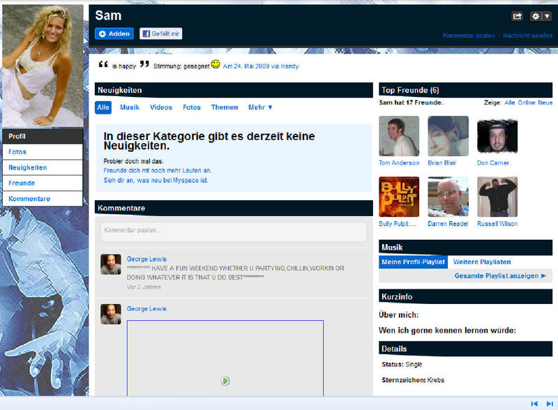Viewport: 558px width, 410px height.
Task: Open George Lewis avatar on the weekend comment
Action: click(x=111, y=264)
